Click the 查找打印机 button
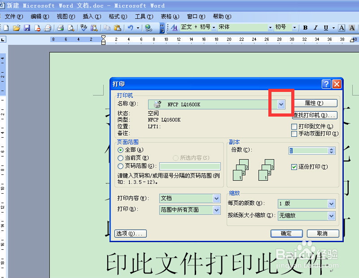The height and width of the screenshot is (278, 359). [315, 115]
